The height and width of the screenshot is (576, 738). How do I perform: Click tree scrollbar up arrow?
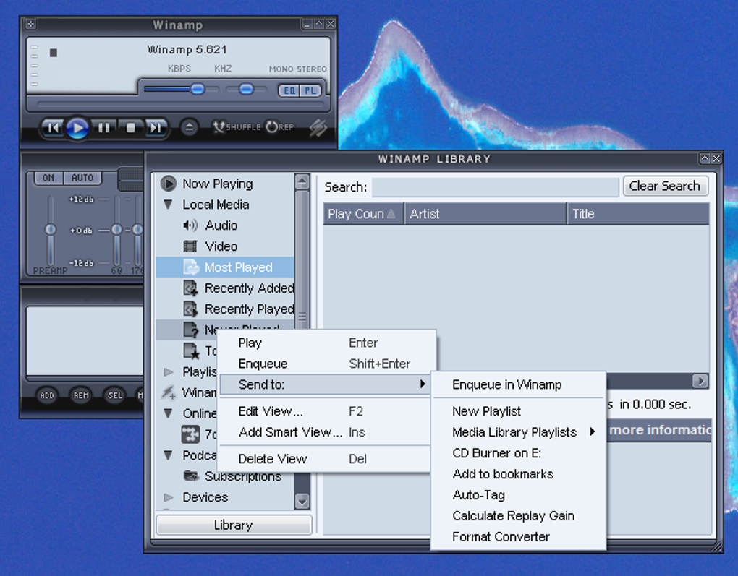(x=302, y=181)
